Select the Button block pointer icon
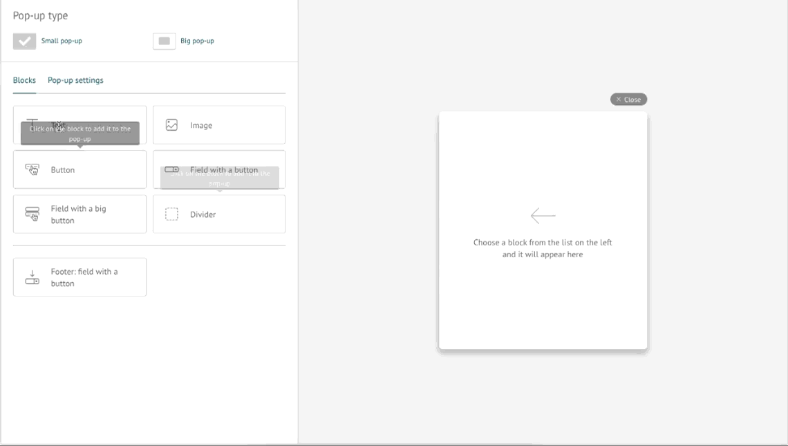 [32, 169]
